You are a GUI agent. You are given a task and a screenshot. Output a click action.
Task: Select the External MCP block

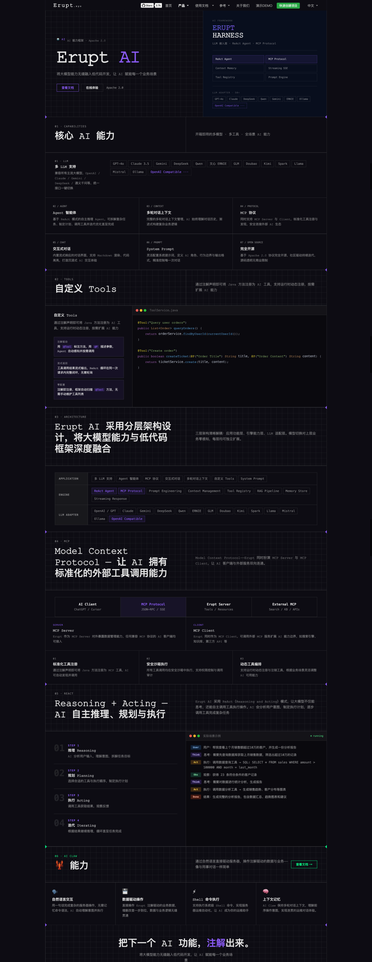284,607
